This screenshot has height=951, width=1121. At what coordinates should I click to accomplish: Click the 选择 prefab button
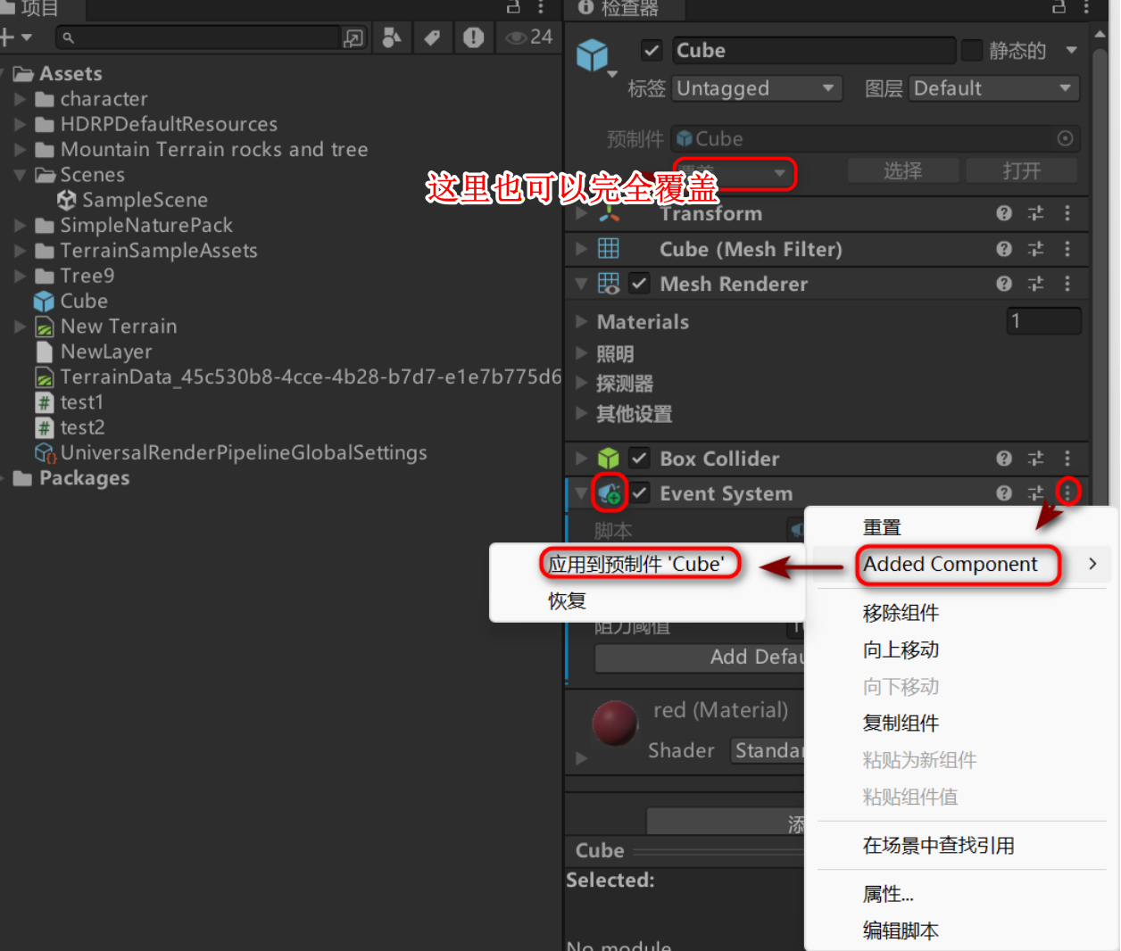[x=903, y=170]
